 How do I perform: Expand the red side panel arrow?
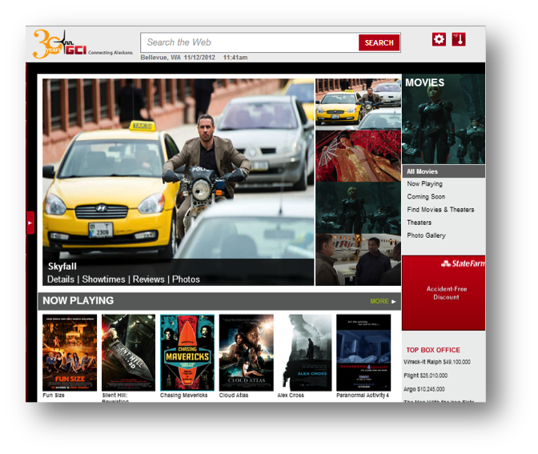coord(30,223)
